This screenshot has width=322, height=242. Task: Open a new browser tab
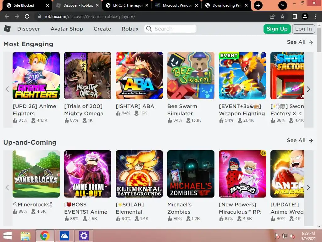[x=258, y=5]
